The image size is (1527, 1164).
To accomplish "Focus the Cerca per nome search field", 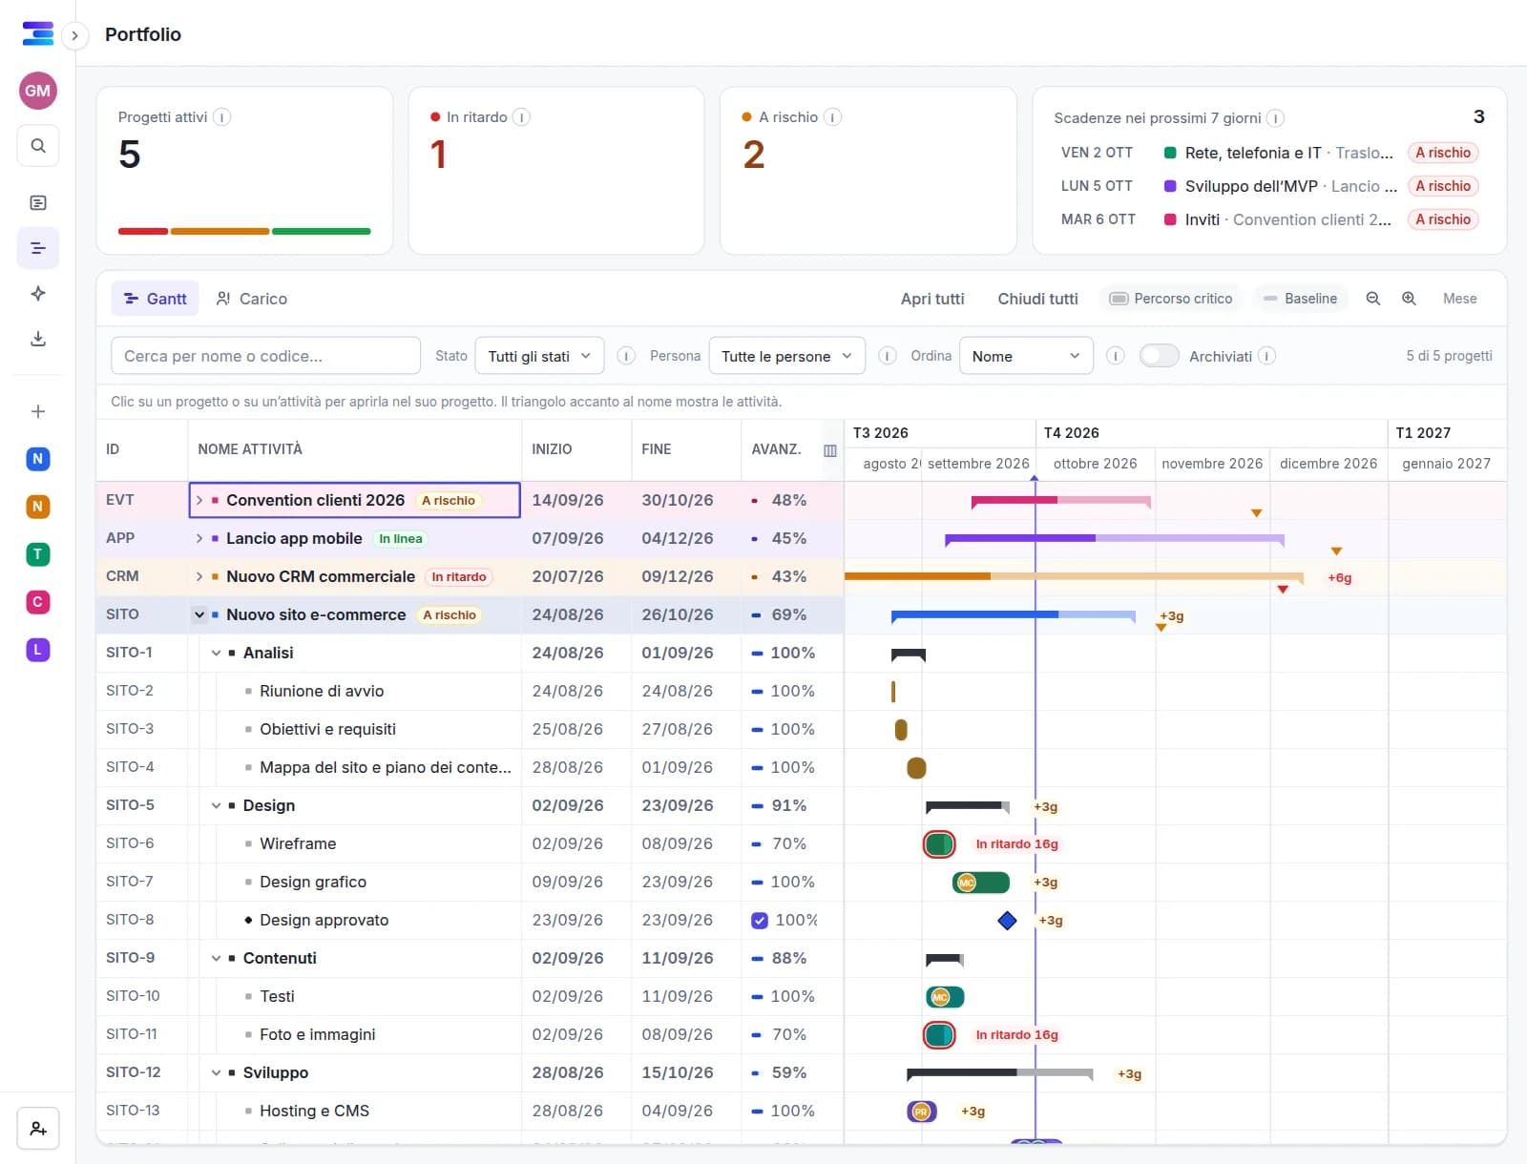I will click(265, 356).
